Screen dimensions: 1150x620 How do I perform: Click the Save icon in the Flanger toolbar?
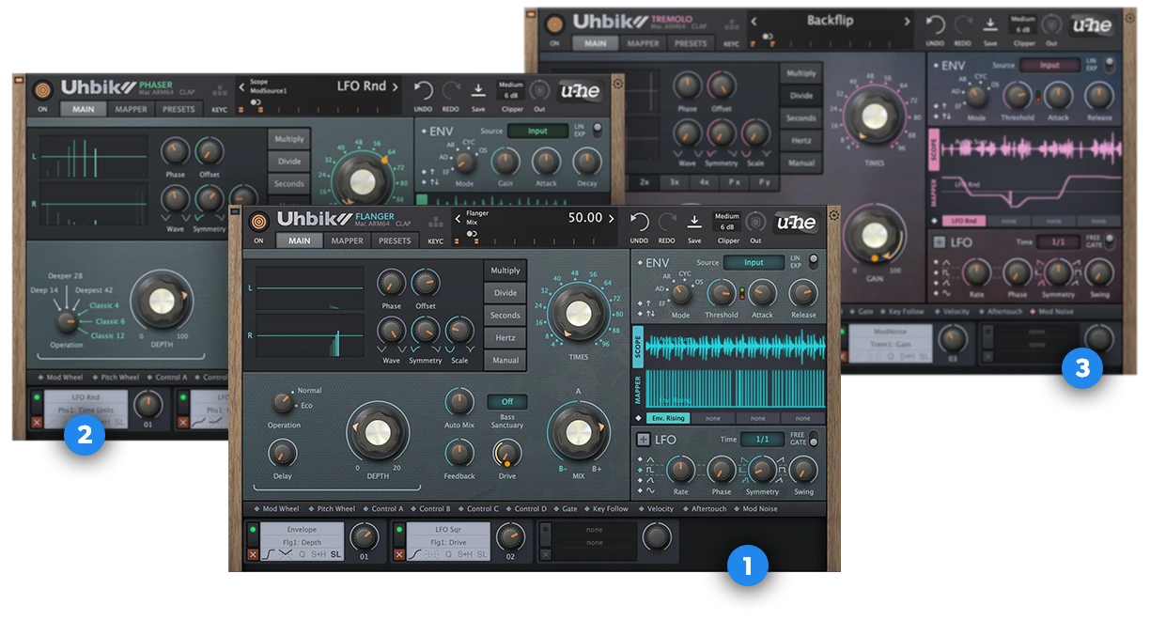tap(695, 222)
